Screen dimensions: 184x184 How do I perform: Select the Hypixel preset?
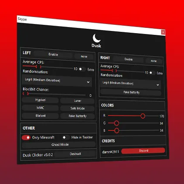[40, 100]
